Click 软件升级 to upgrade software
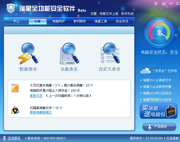The height and width of the screenshot is (142, 180). [127, 14]
